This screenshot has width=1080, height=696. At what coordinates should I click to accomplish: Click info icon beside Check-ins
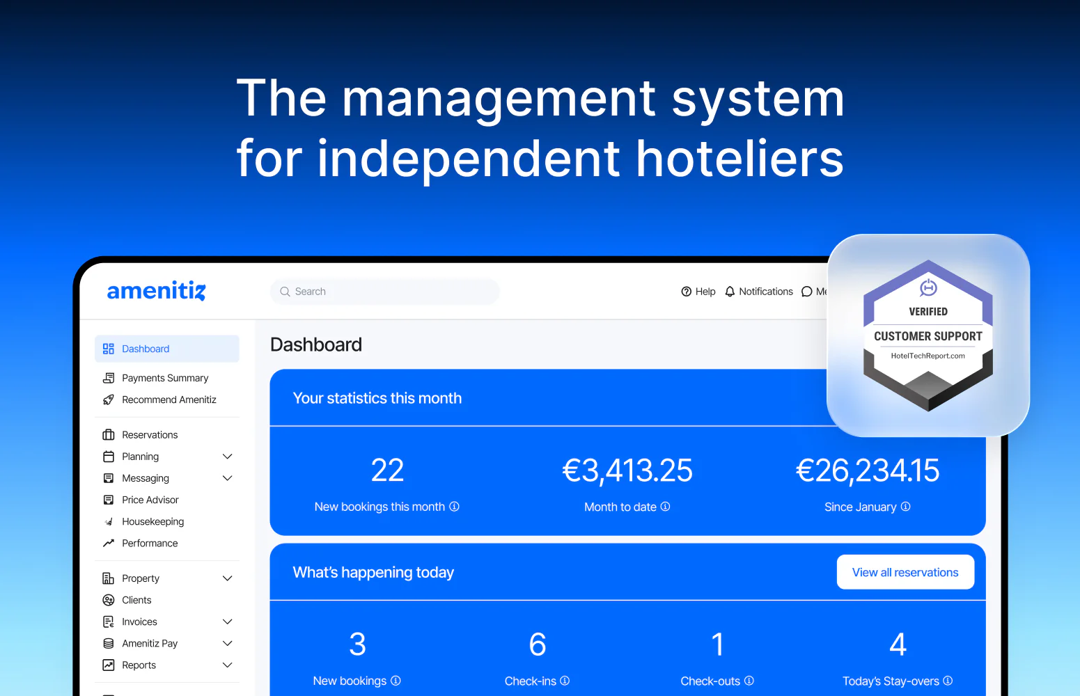tap(565, 681)
